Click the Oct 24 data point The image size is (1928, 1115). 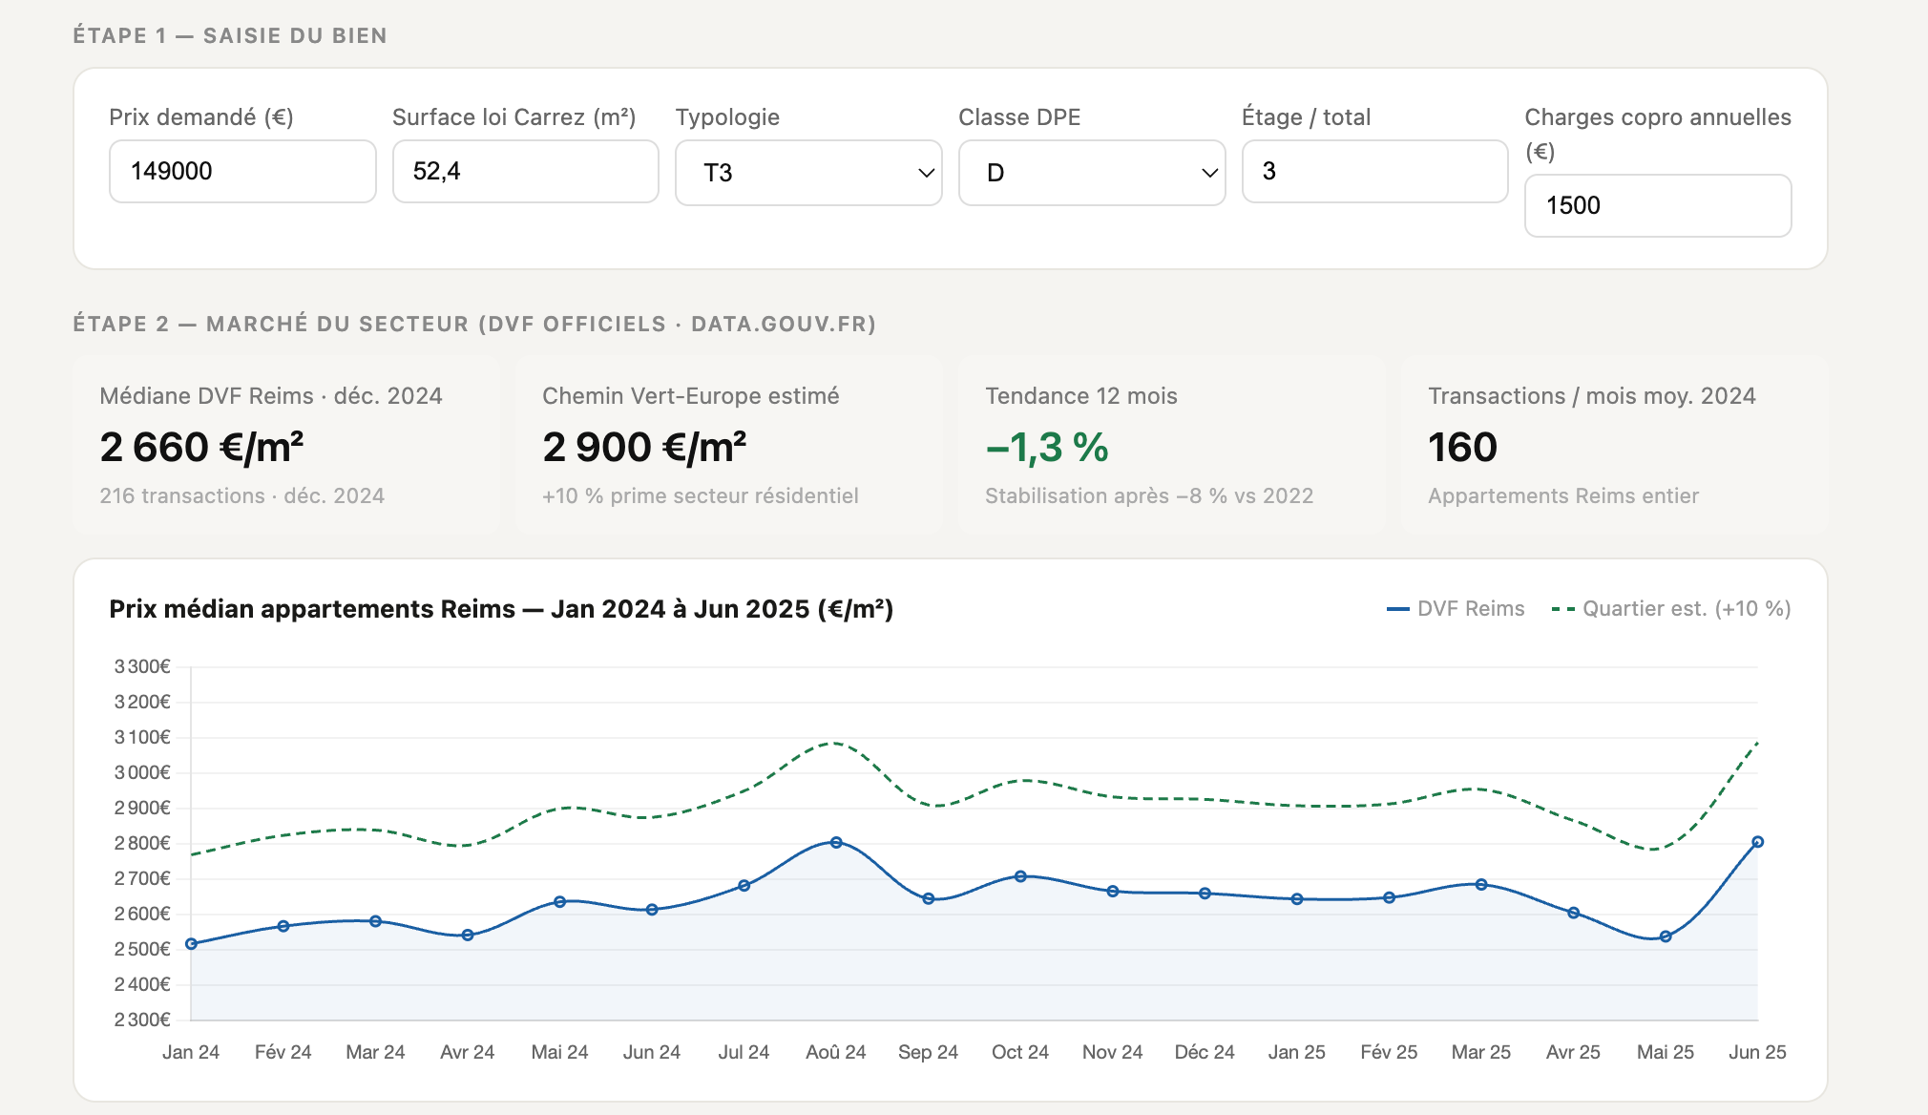(x=1020, y=876)
